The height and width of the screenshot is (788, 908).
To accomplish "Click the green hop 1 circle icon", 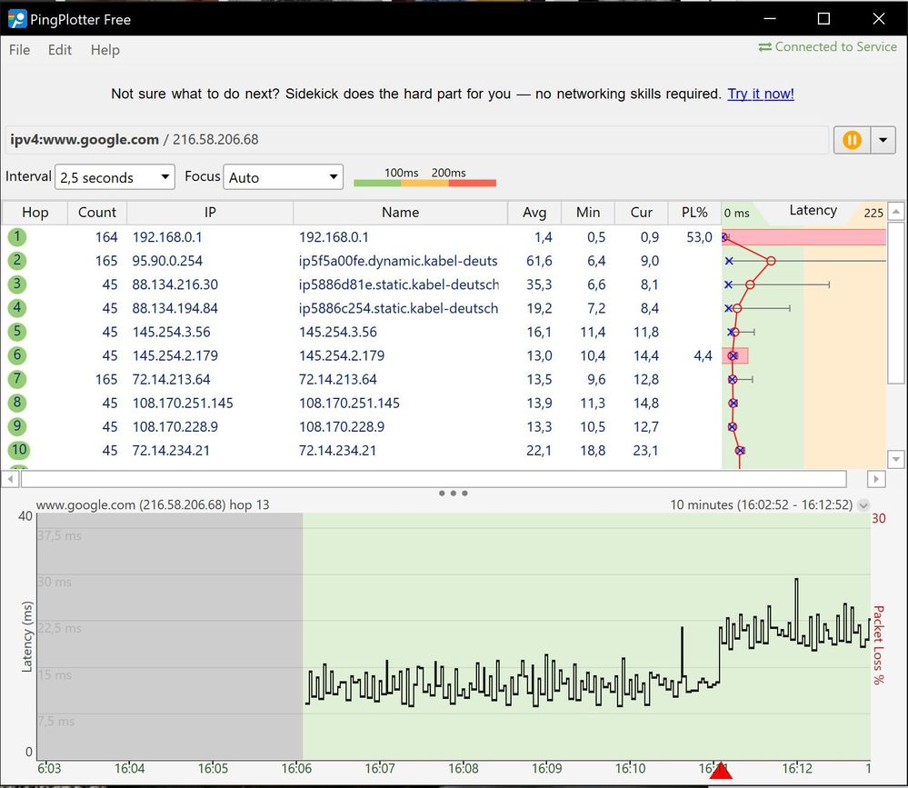I will 17,237.
